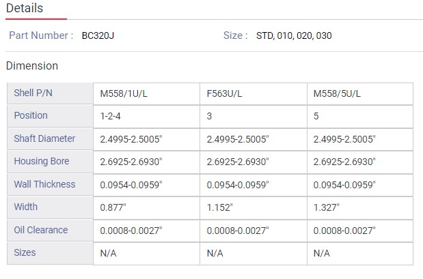Click the Sizes row header
423x279 pixels.
(25, 252)
